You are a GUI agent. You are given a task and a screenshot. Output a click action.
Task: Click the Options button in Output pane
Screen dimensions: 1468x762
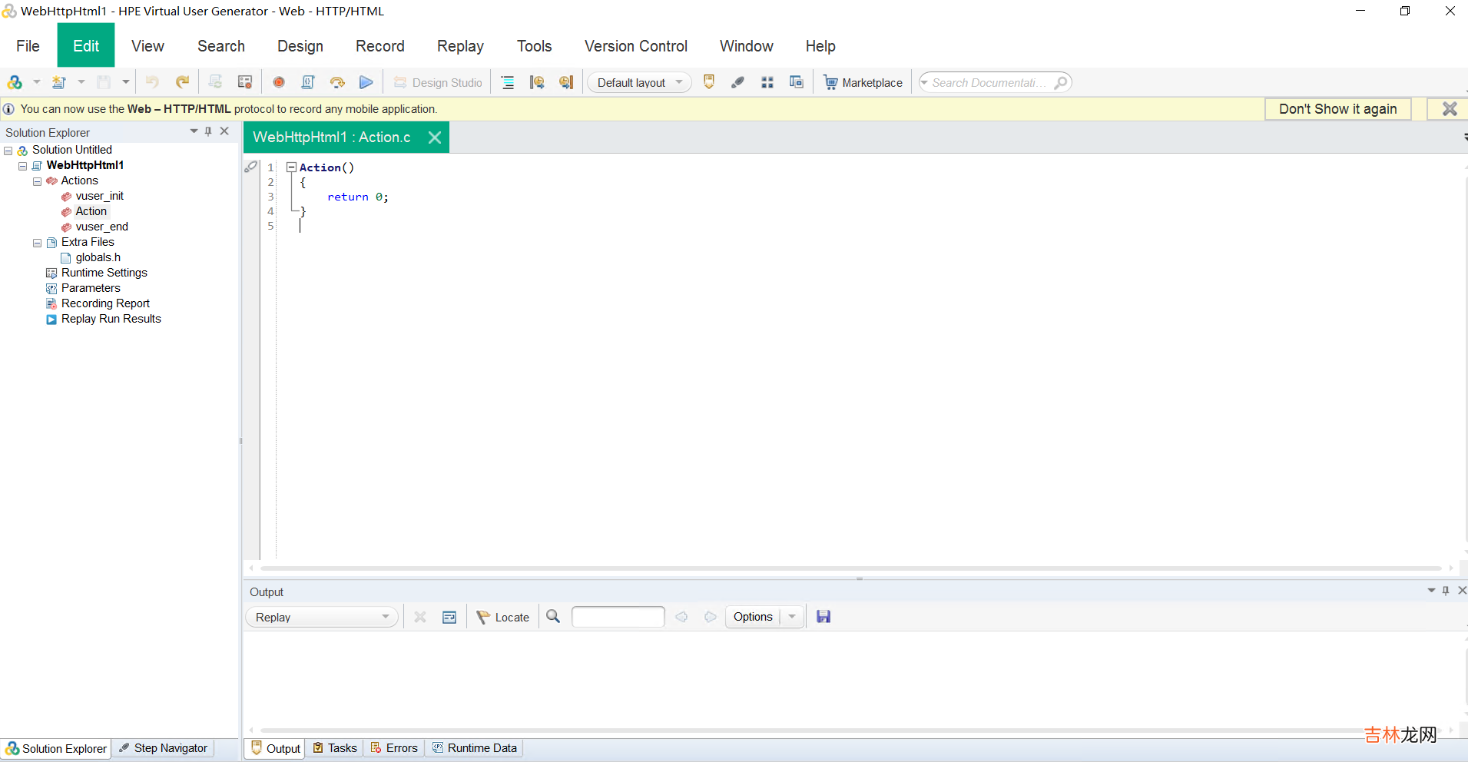click(752, 617)
